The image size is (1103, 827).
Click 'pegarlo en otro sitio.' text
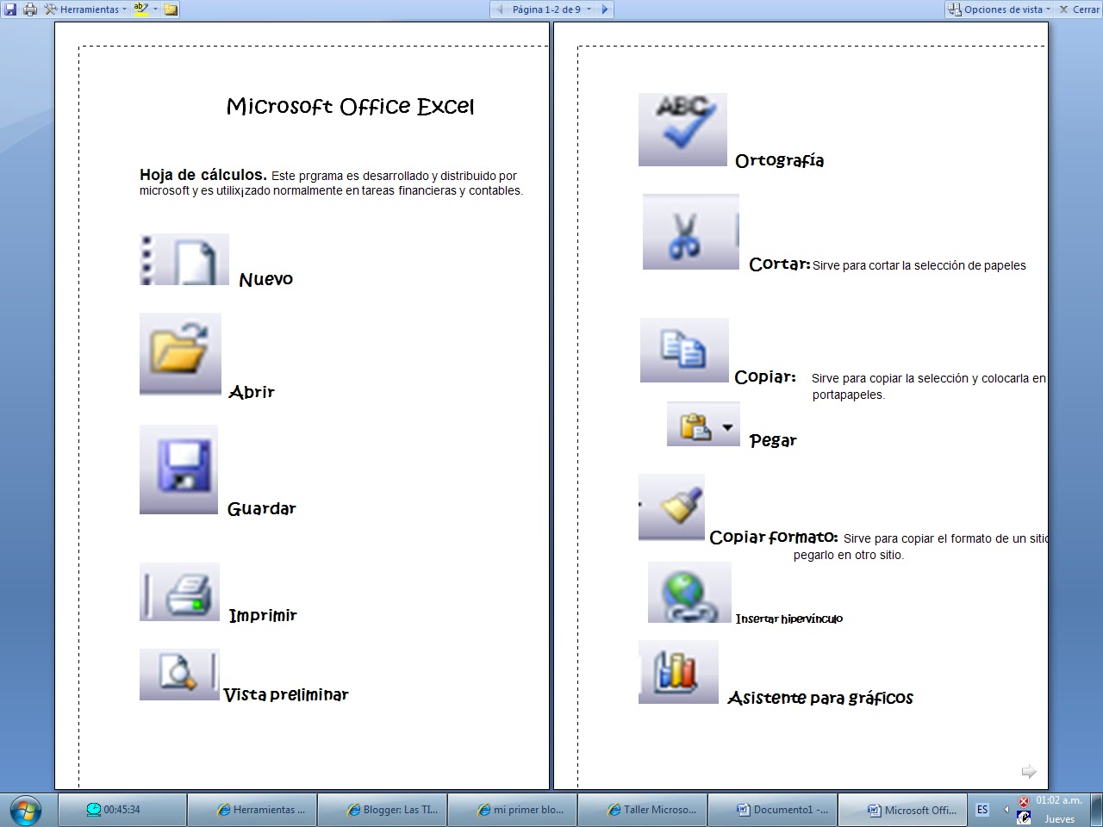tap(849, 555)
